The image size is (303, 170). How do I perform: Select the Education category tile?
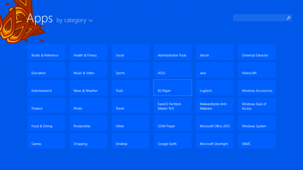(46, 70)
